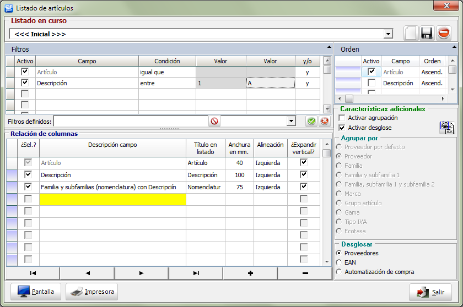The width and height of the screenshot is (463, 307).
Task: Click the yellow highlighted empty description cell
Action: coord(112,200)
